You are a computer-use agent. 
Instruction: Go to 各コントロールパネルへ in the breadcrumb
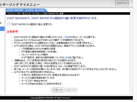32,14
